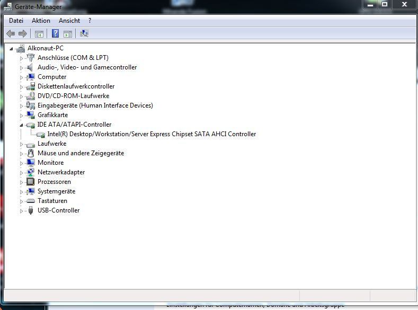Image resolution: width=418 pixels, height=310 pixels.
Task: Select the Netzwerkadapter label
Action: click(x=61, y=172)
